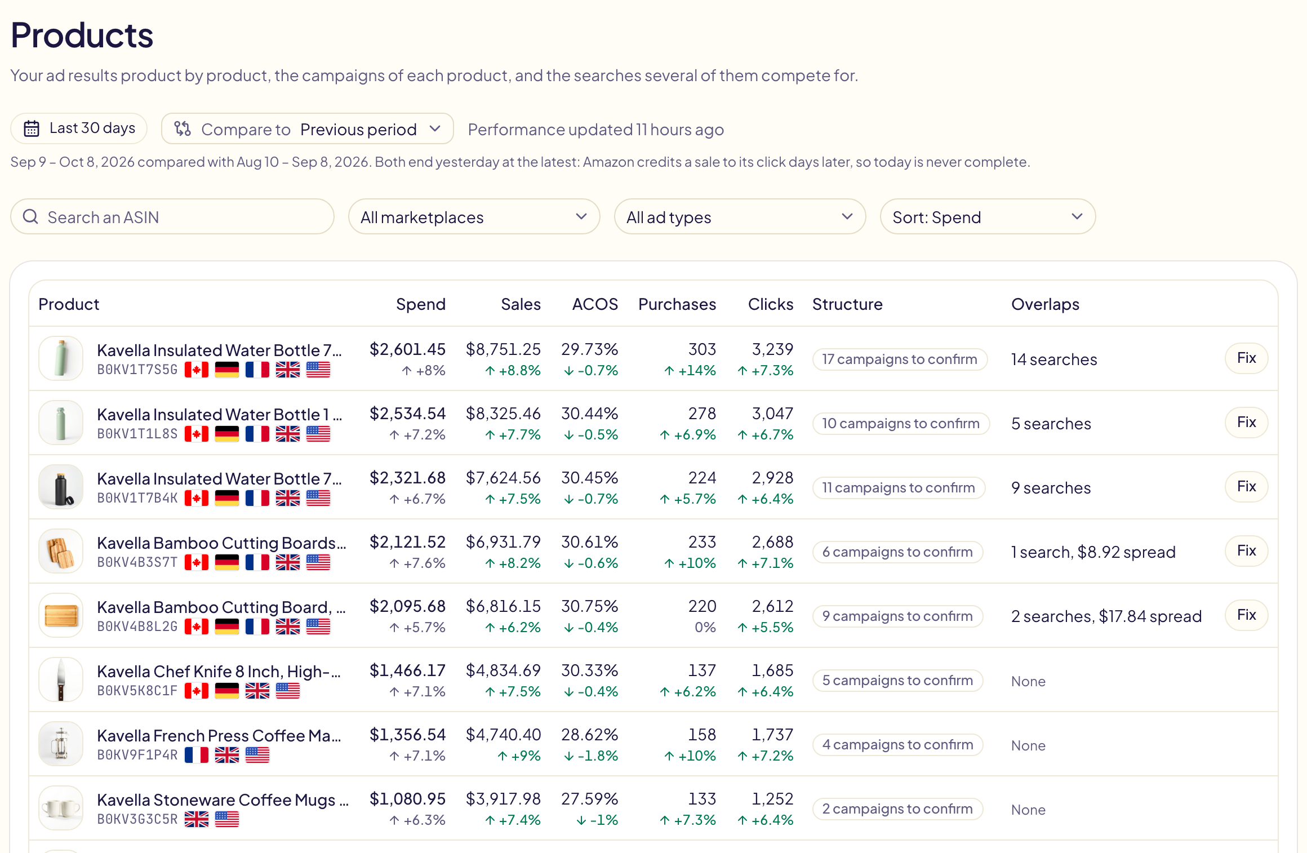
Task: Click Fix for the $8.92 spread row
Action: click(x=1246, y=551)
